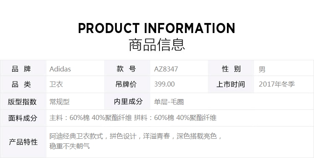Select the 版型指数 label cell
314x158 pixels.
23,102
